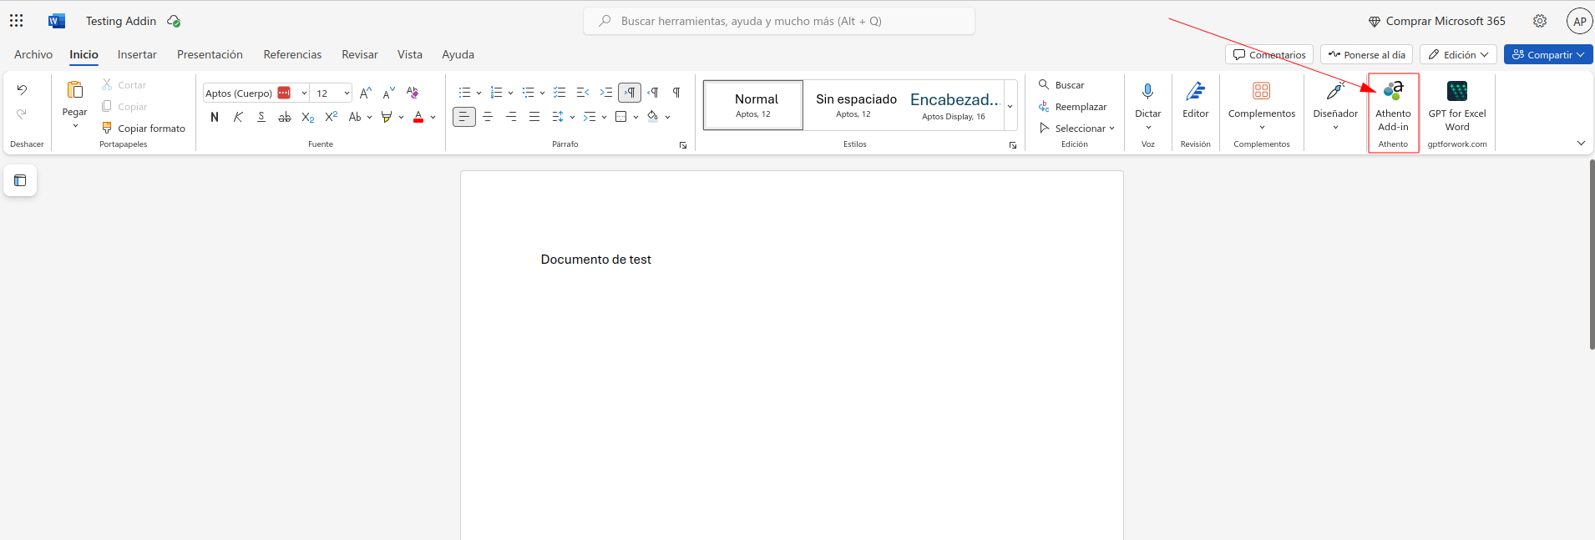The image size is (1595, 540).
Task: Expand the font name dropdown
Action: [x=304, y=93]
